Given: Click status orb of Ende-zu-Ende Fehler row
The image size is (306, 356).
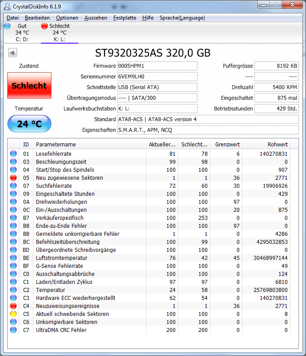Looking at the screenshot, I should click(x=13, y=226).
